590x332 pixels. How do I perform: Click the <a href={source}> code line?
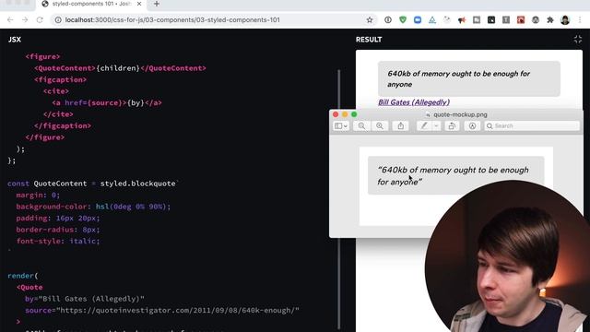pyautogui.click(x=107, y=102)
